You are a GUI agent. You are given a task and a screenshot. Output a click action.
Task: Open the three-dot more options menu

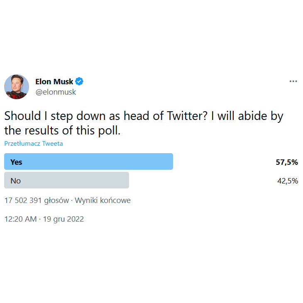pyautogui.click(x=293, y=81)
